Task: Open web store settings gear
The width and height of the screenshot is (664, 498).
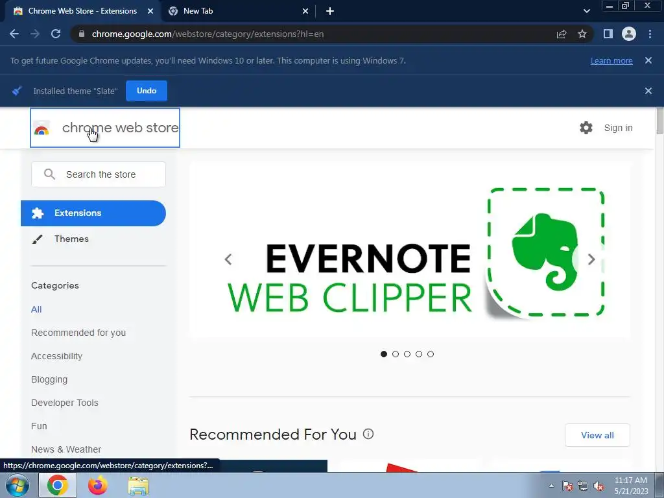Action: pyautogui.click(x=586, y=128)
